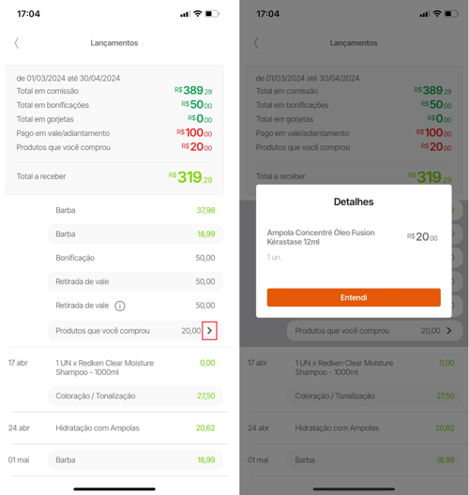Select the Barba 37,98 entry
The image size is (469, 495).
(135, 210)
